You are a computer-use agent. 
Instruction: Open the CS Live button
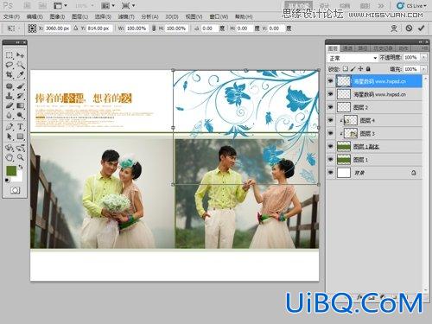tap(411, 5)
